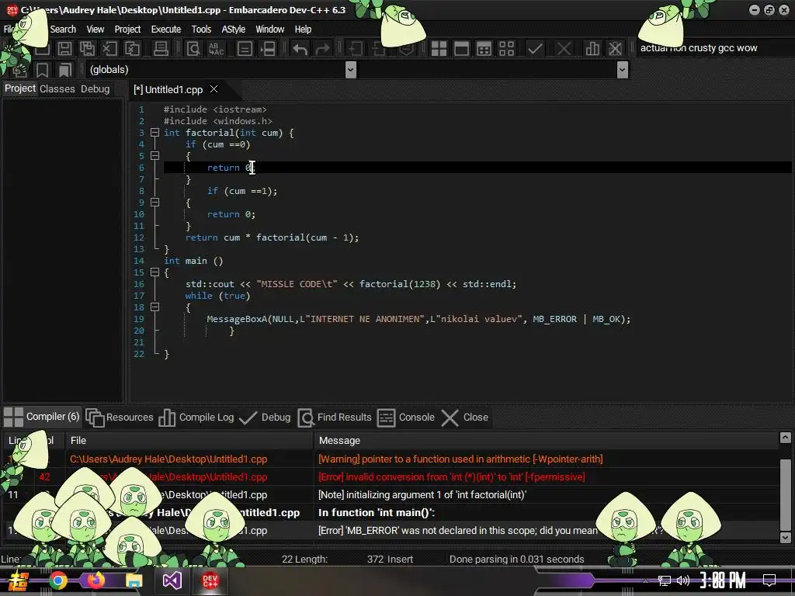Click the Save All toolbar icon
This screenshot has width=795, height=596.
tap(87, 49)
